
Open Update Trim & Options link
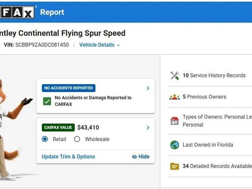pyautogui.click(x=68, y=156)
